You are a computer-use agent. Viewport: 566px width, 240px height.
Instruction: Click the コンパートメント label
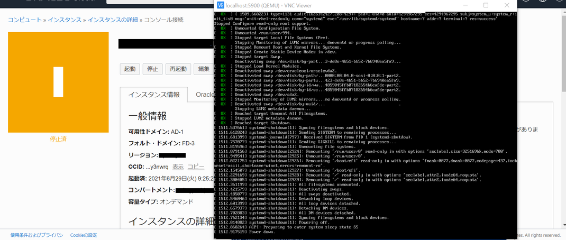152,190
